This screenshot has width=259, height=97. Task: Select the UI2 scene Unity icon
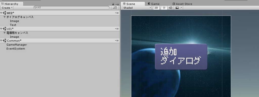5,13
